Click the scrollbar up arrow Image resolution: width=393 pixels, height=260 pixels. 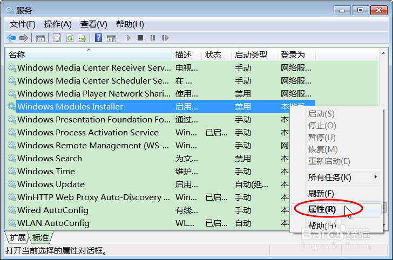coord(383,53)
